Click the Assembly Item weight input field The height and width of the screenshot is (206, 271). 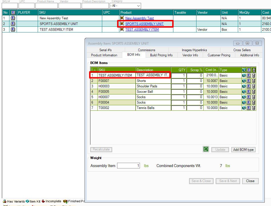pyautogui.click(x=129, y=166)
